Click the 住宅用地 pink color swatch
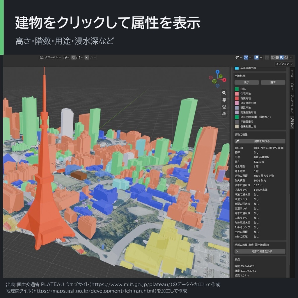This screenshot has width=298, height=298. pos(237,94)
